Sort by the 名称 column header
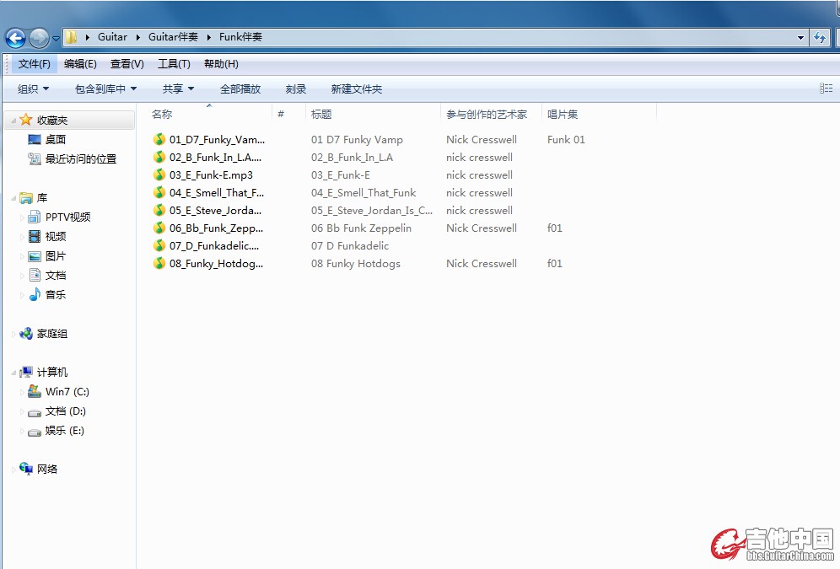This screenshot has height=569, width=840. 162,115
